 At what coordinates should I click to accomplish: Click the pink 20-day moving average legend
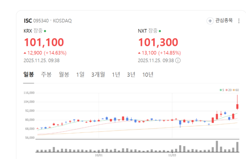[x=228, y=90]
